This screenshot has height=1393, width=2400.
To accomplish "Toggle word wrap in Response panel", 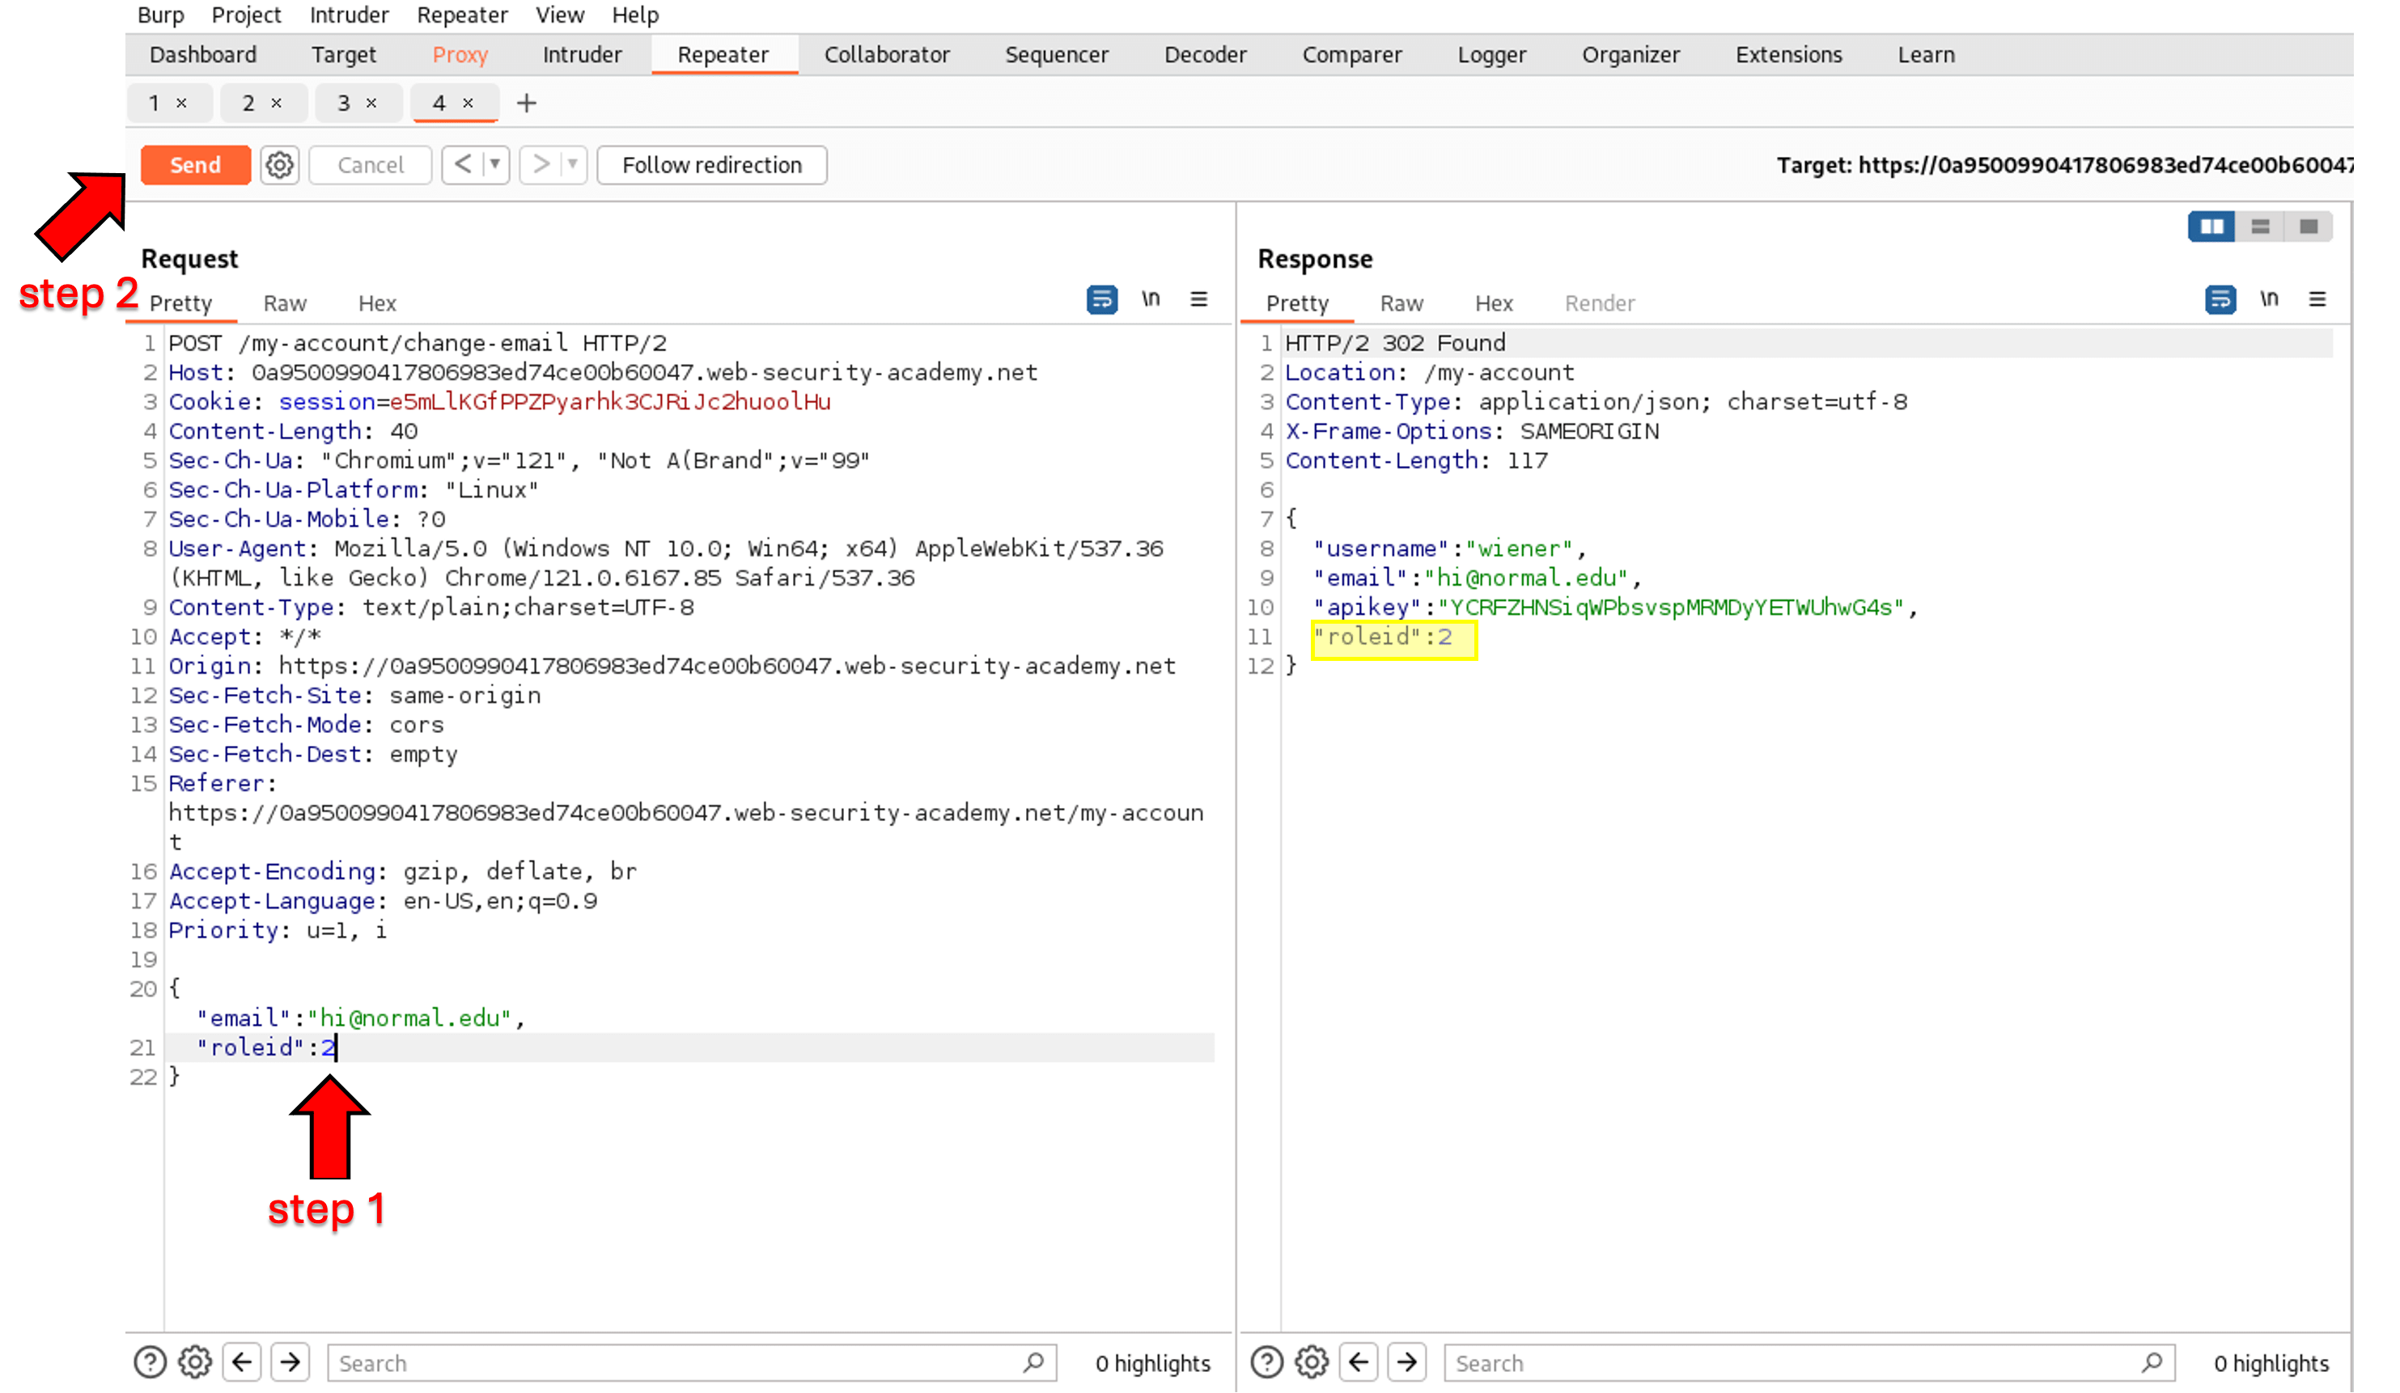I will [2220, 300].
